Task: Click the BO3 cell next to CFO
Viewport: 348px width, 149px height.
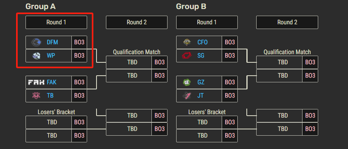Action: pos(230,42)
